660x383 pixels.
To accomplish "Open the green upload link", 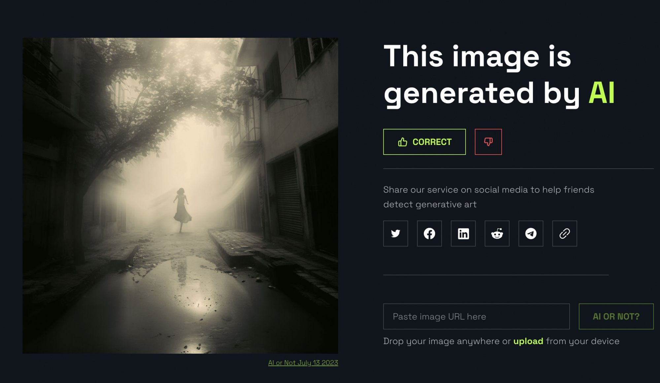I will tap(528, 341).
